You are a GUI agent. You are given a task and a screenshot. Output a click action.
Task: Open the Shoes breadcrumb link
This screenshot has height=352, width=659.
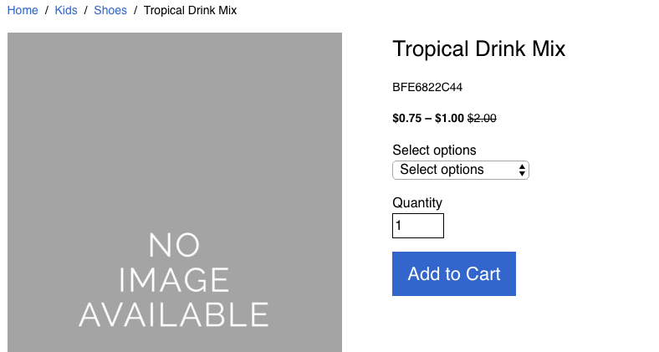(x=110, y=10)
